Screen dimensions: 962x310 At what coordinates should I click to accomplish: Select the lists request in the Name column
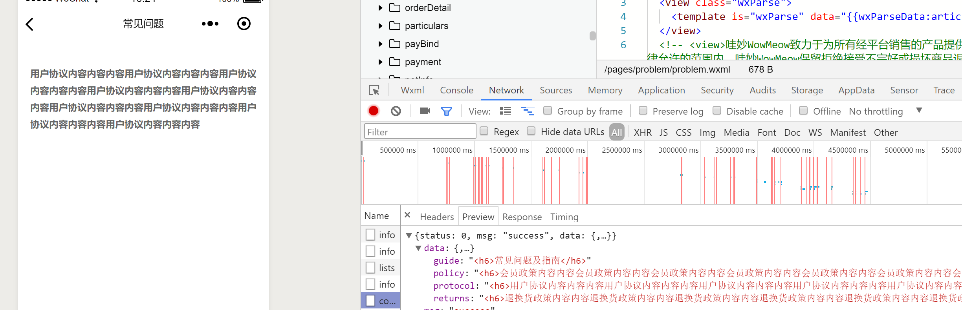point(387,268)
